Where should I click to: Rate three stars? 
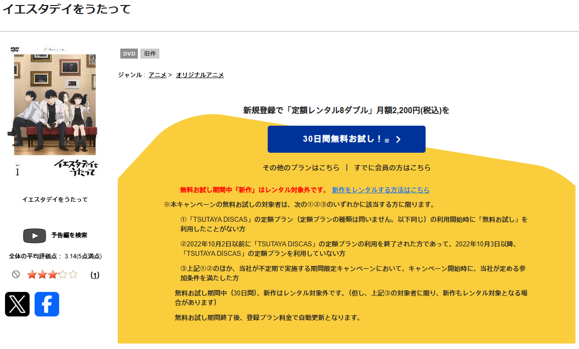tap(53, 274)
